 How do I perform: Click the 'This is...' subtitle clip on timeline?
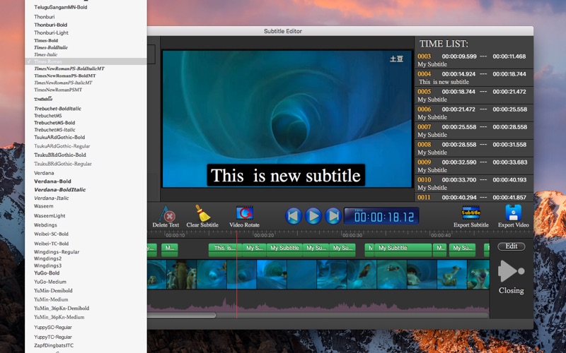click(x=225, y=250)
